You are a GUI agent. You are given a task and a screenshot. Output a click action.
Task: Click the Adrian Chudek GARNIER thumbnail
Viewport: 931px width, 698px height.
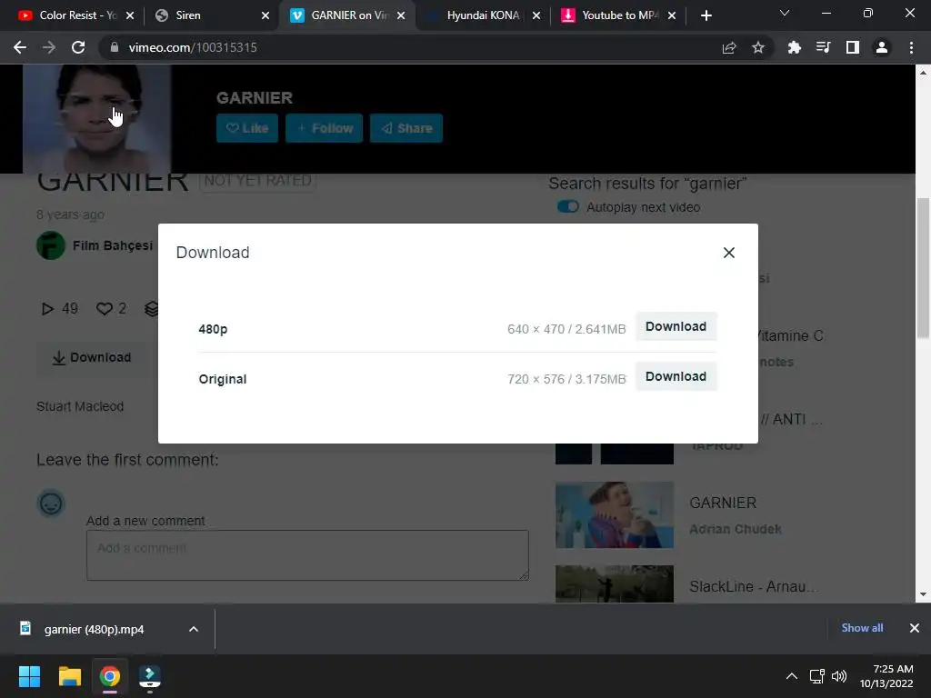(x=615, y=514)
